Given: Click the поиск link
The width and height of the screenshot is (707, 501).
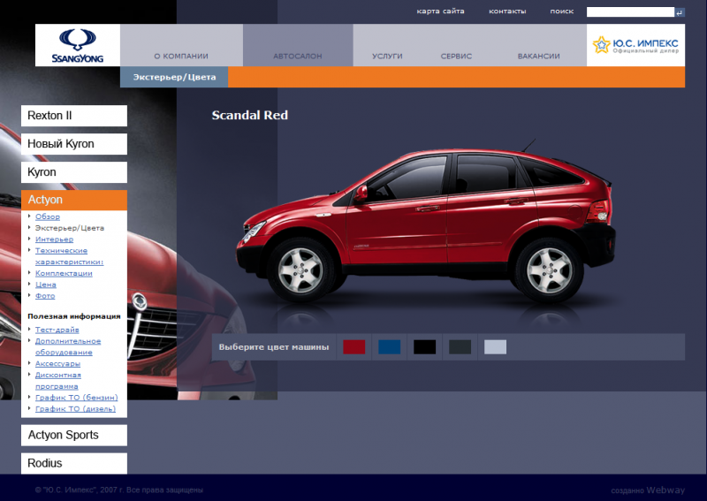Looking at the screenshot, I should (562, 11).
